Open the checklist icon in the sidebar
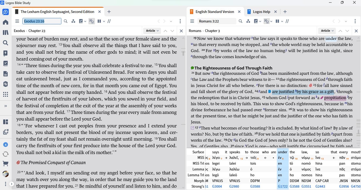This screenshot has width=361, height=190. [6, 63]
